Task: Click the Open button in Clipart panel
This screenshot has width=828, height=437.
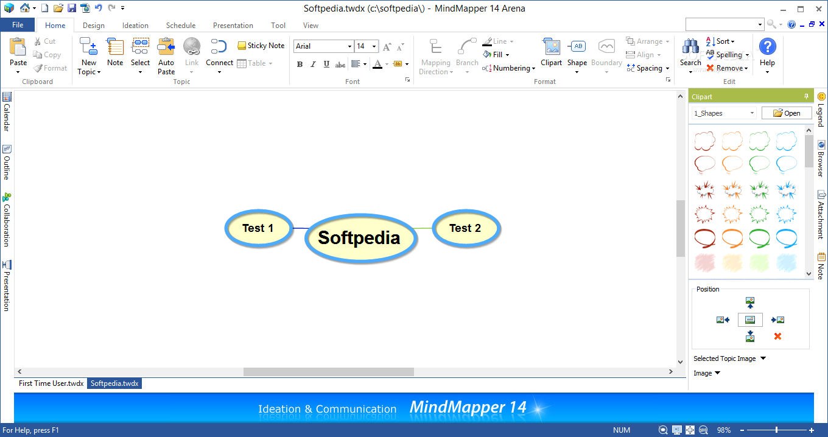Action: coord(787,113)
